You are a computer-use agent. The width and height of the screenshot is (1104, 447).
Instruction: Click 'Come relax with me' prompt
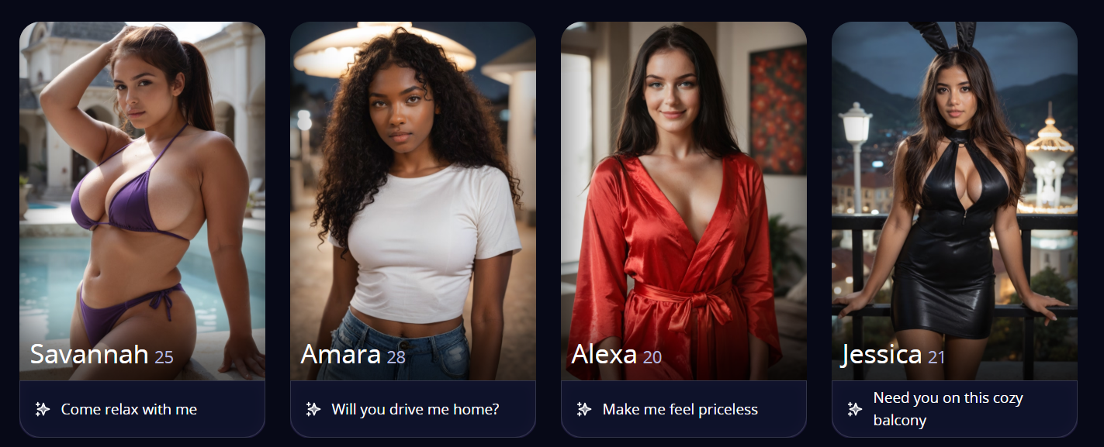click(x=129, y=409)
